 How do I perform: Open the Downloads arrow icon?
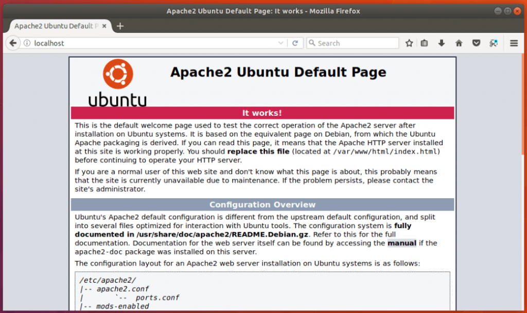pyautogui.click(x=442, y=43)
